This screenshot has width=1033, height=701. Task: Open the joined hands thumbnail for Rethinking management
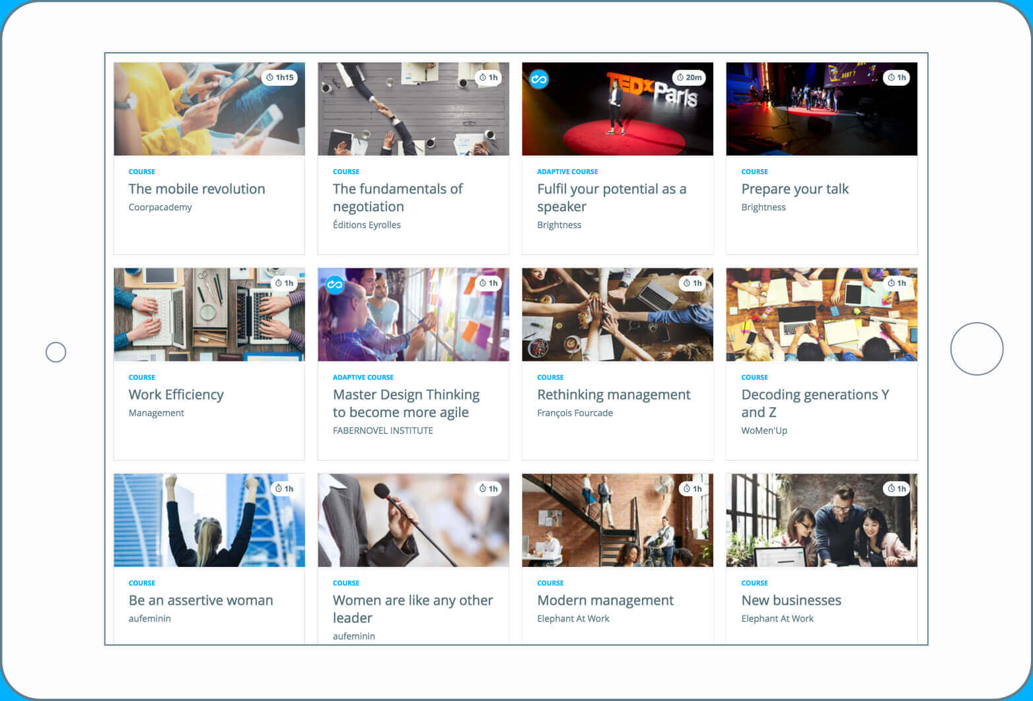(x=618, y=314)
